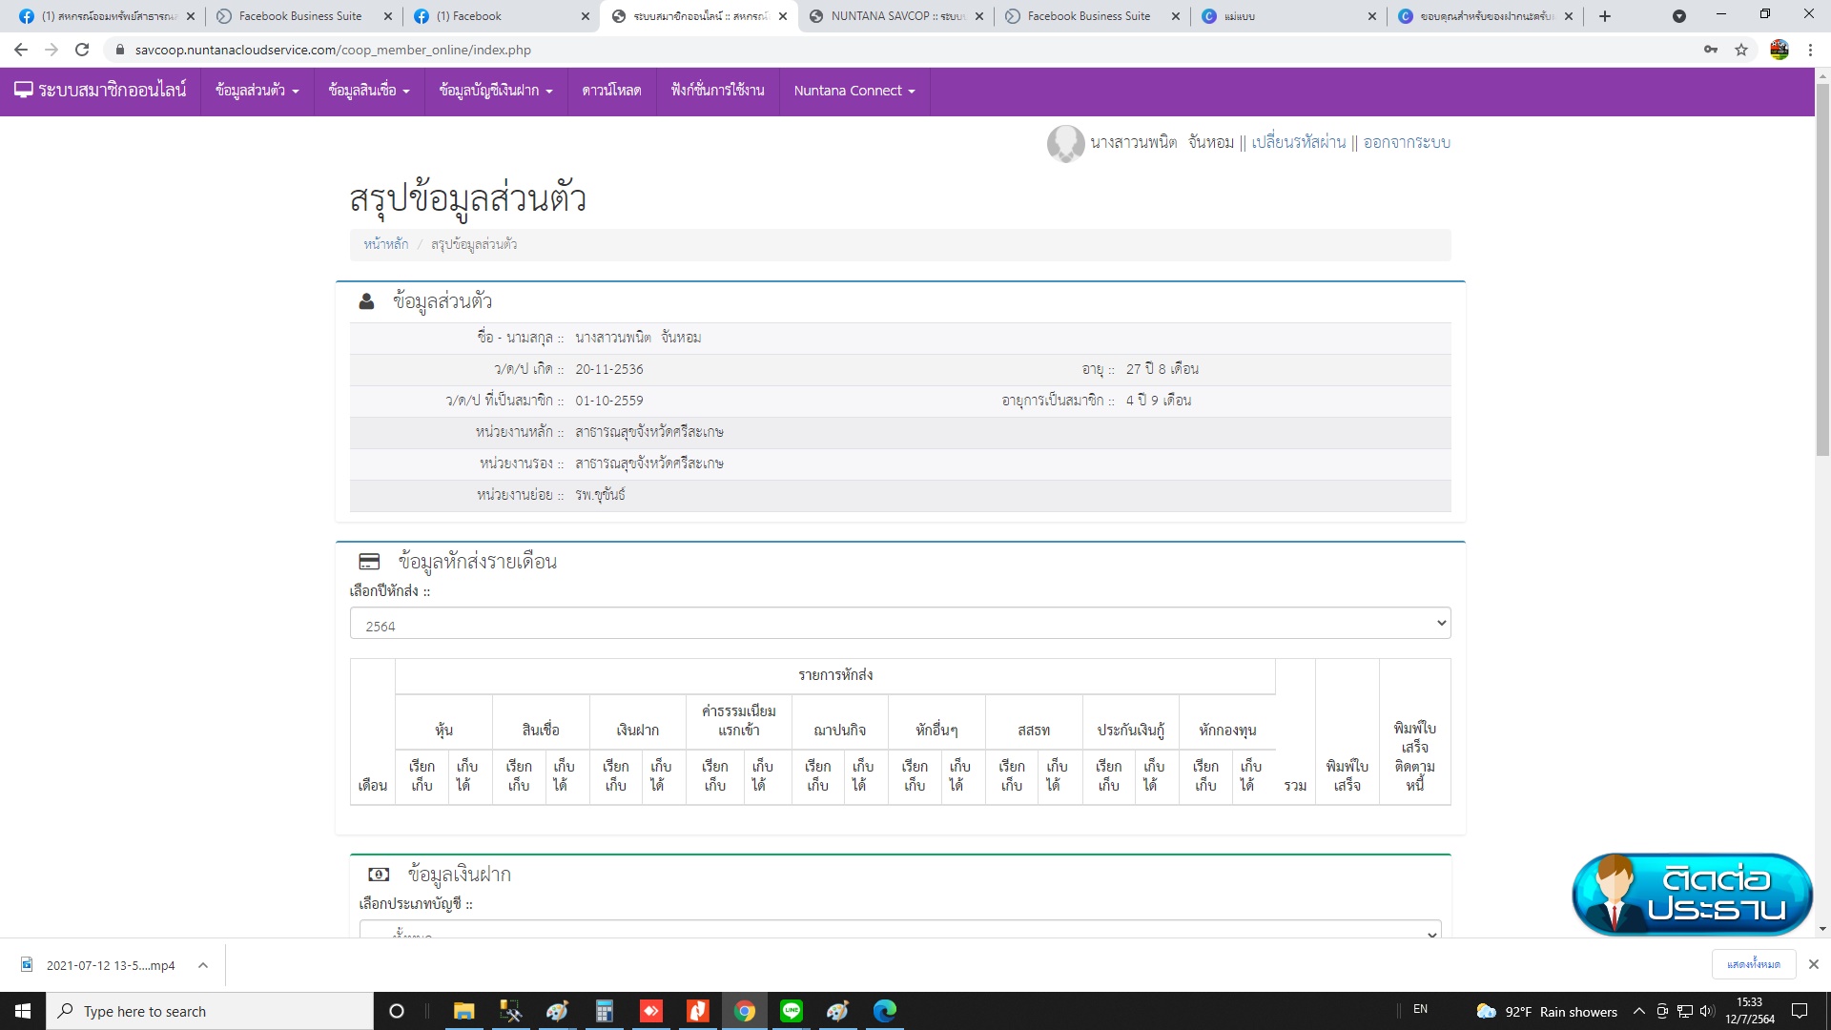1831x1030 pixels.
Task: Click the browser address bar URL
Action: pyautogui.click(x=333, y=50)
